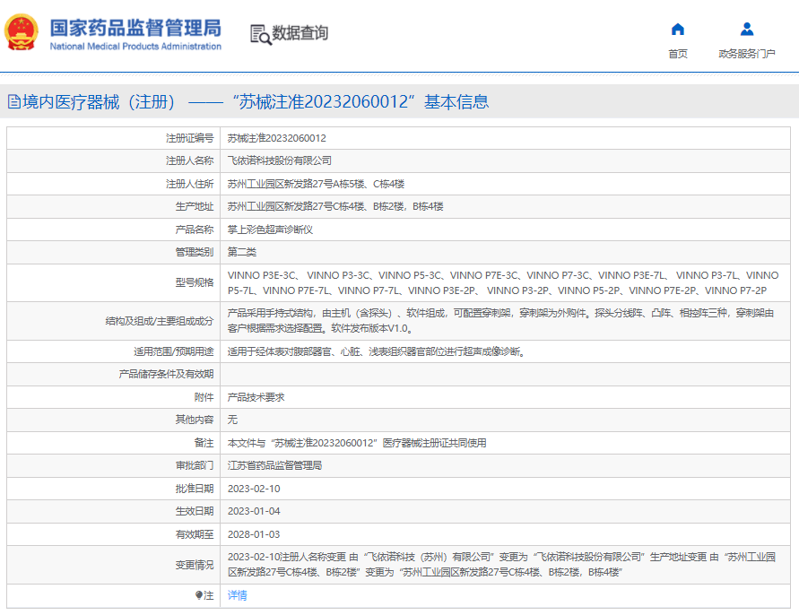Click the national emblem logo
Image resolution: width=799 pixels, height=615 pixels.
[21, 32]
